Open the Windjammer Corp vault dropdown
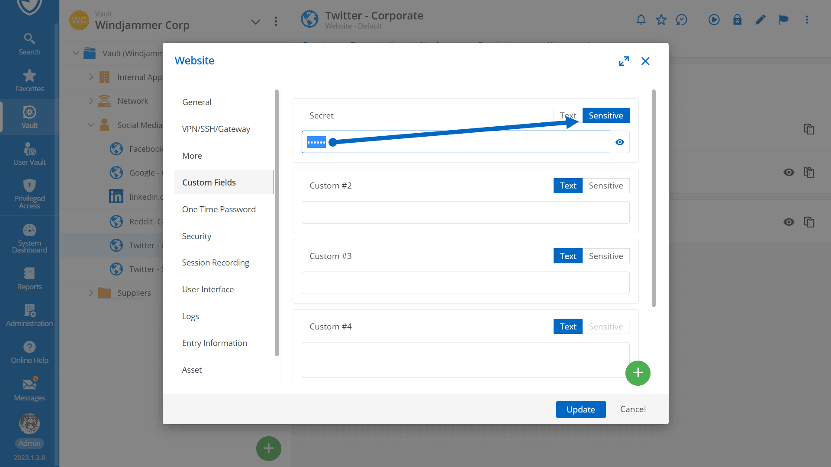Screen dimensions: 831x467 (255, 22)
